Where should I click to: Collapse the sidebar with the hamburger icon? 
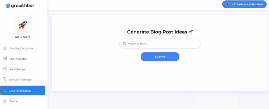tap(40, 6)
